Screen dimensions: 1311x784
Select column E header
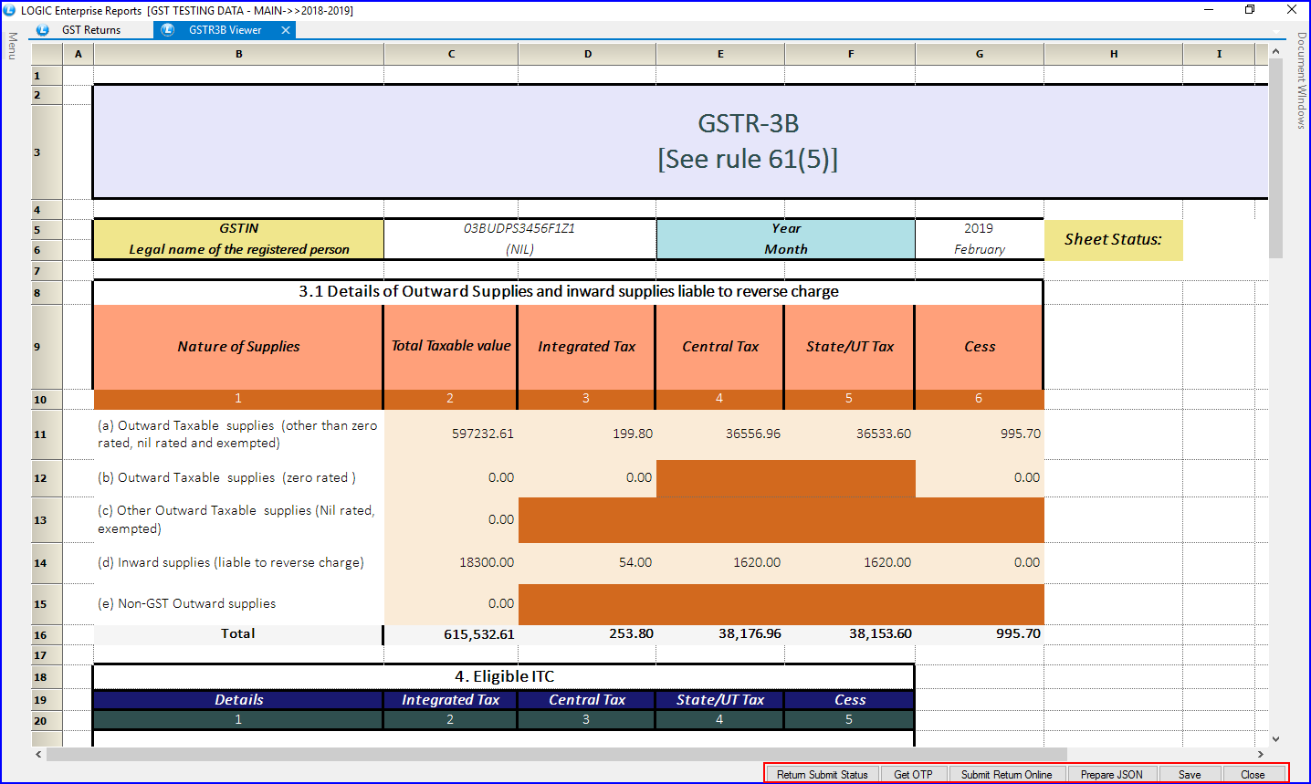tap(720, 54)
